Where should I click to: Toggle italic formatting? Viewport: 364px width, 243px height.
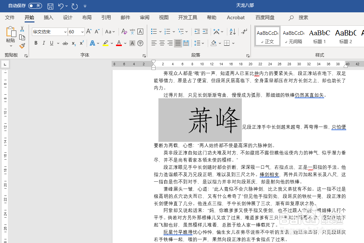click(44, 43)
